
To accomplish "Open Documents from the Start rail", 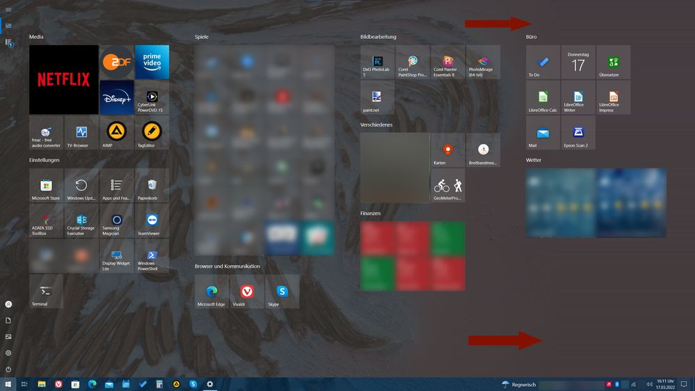I will click(8, 321).
